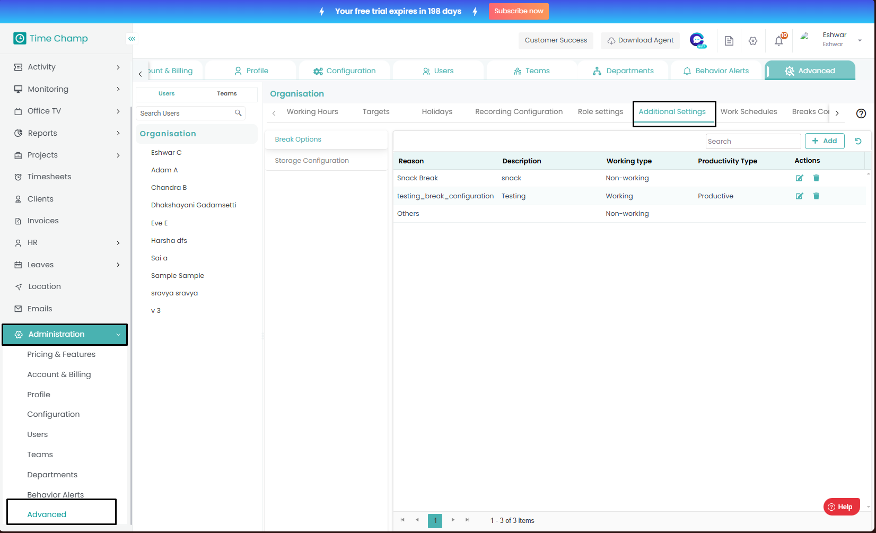The height and width of the screenshot is (533, 876).
Task: Delete the testing_break_configuration entry
Action: [x=816, y=196]
